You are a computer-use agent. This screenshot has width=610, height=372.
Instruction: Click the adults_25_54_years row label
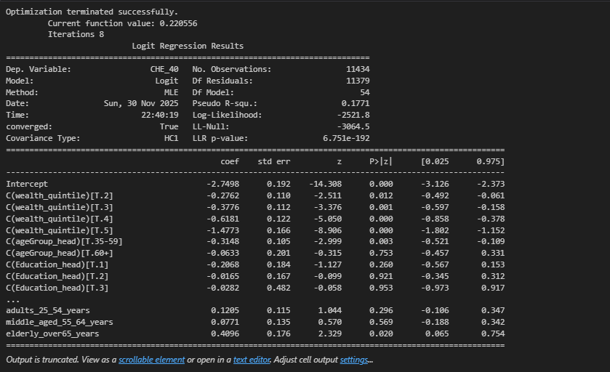[48, 310]
